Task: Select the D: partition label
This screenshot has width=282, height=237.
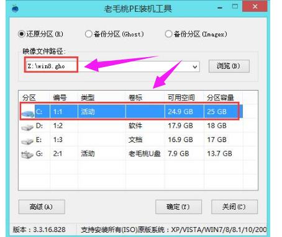Action: [39, 125]
